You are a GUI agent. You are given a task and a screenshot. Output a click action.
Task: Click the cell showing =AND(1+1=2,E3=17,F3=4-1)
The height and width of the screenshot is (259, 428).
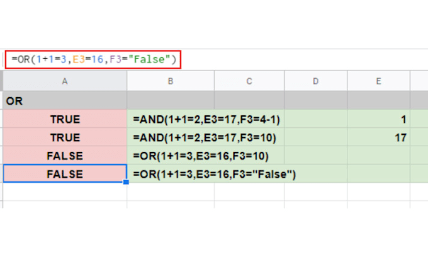[x=205, y=119]
